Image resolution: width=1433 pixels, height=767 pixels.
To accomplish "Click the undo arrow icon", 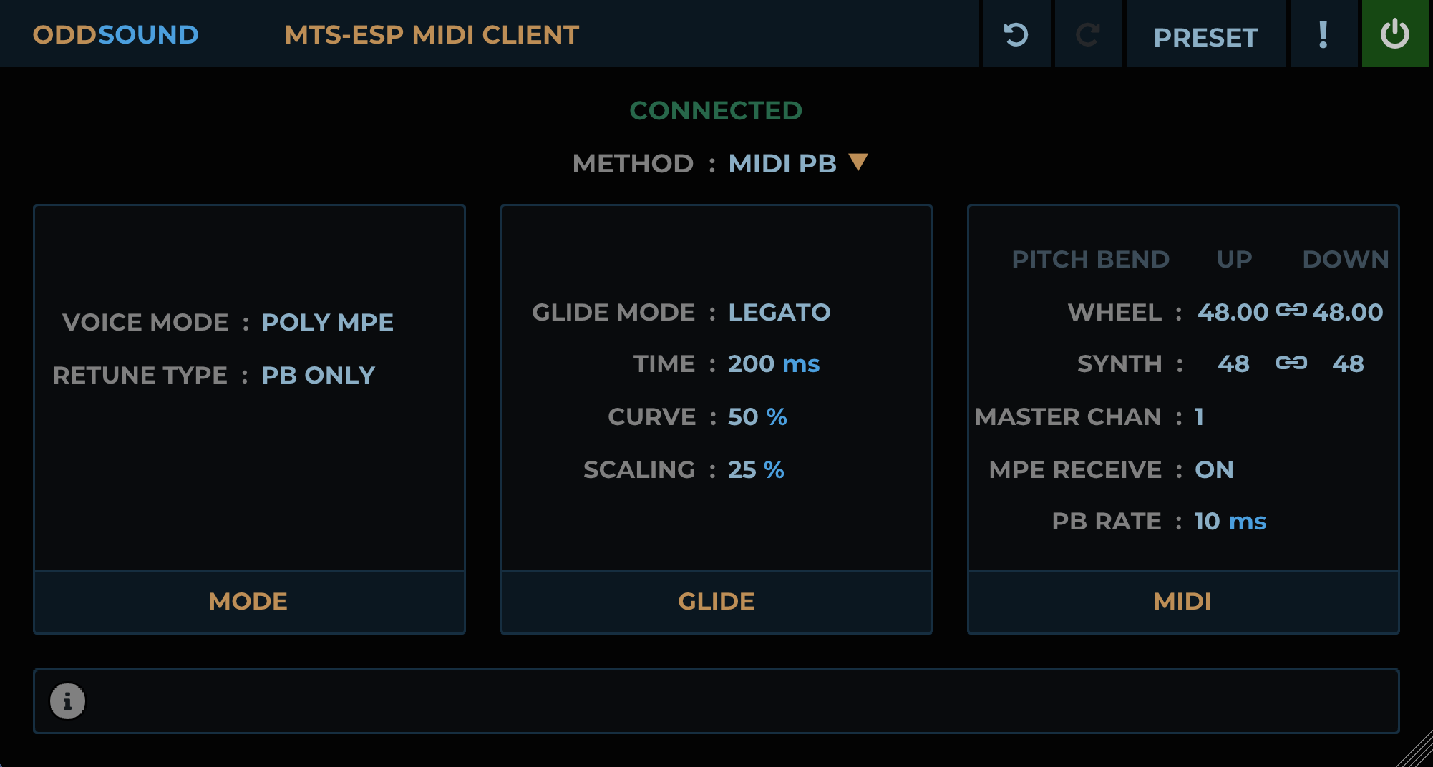I will point(1016,34).
